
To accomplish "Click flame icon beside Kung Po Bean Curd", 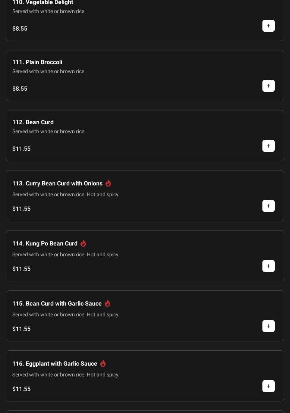I will pos(83,243).
